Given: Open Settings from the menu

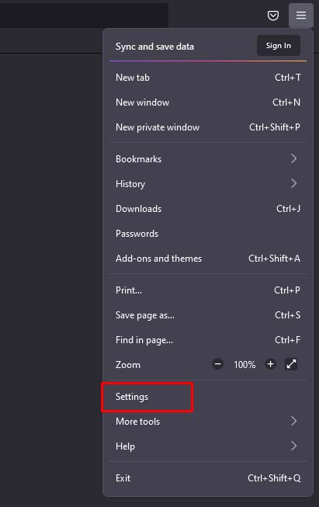Looking at the screenshot, I should pos(208,397).
